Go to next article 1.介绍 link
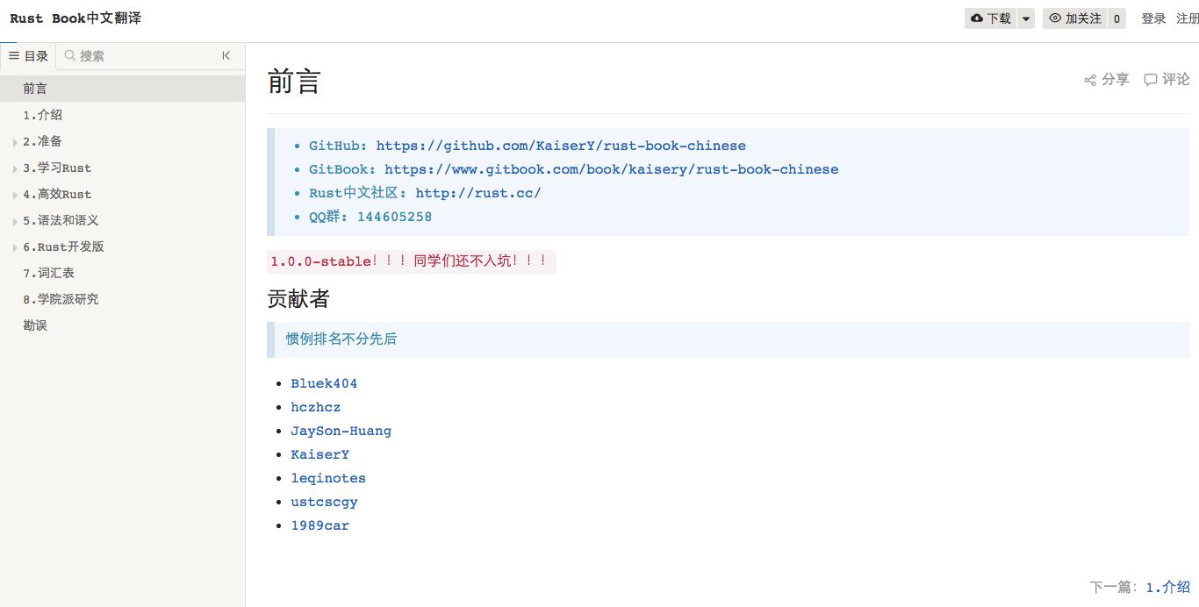This screenshot has height=607, width=1199. (1167, 587)
